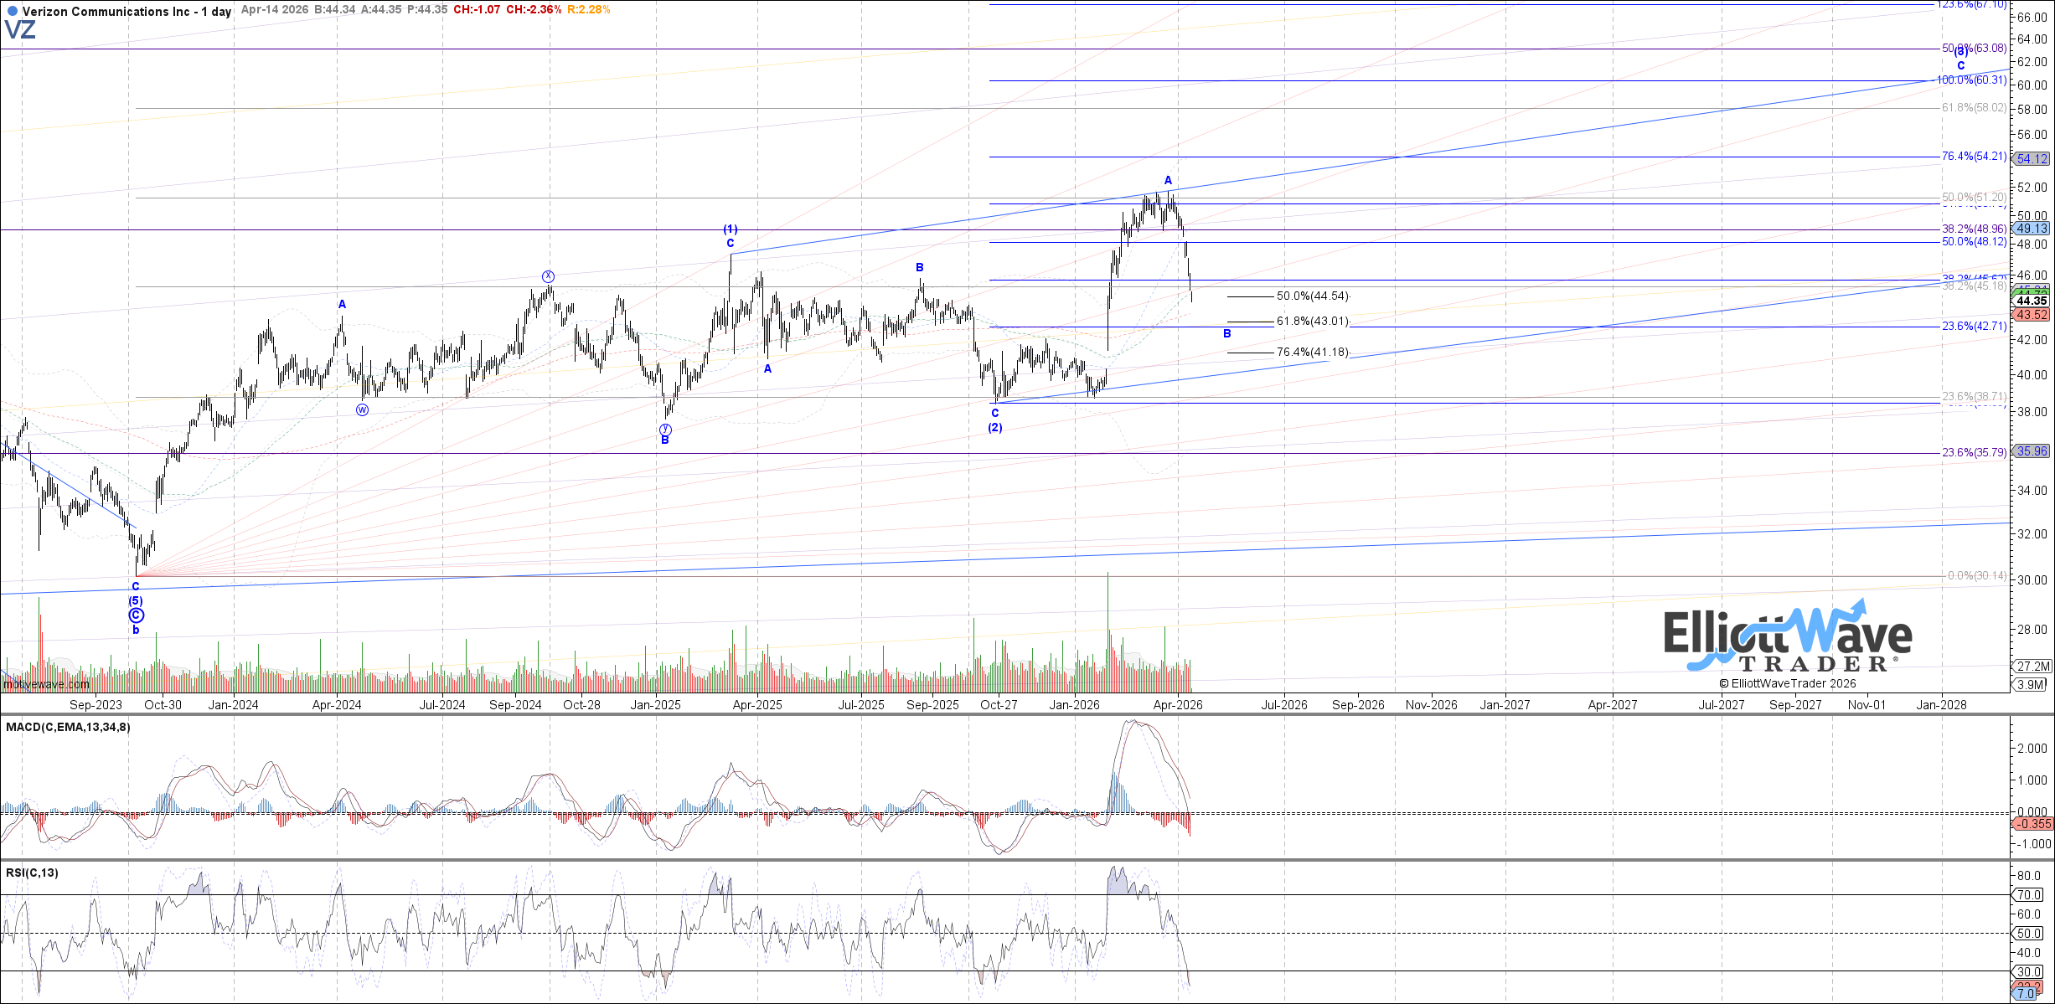
Task: Select the circled Y wave marker
Action: pos(665,430)
